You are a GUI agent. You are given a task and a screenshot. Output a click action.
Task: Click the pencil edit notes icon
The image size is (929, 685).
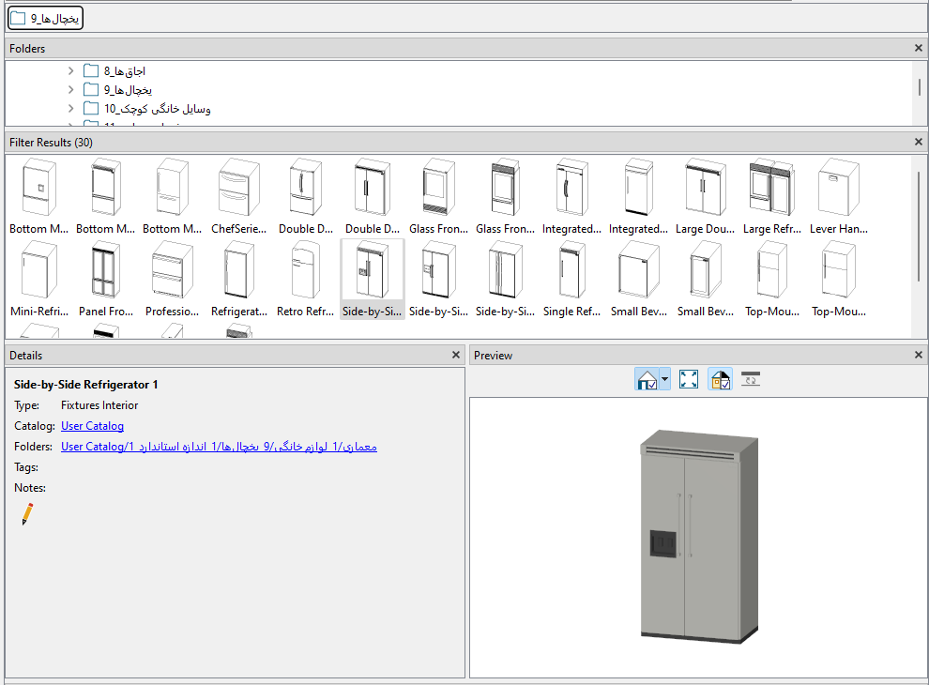coord(27,513)
